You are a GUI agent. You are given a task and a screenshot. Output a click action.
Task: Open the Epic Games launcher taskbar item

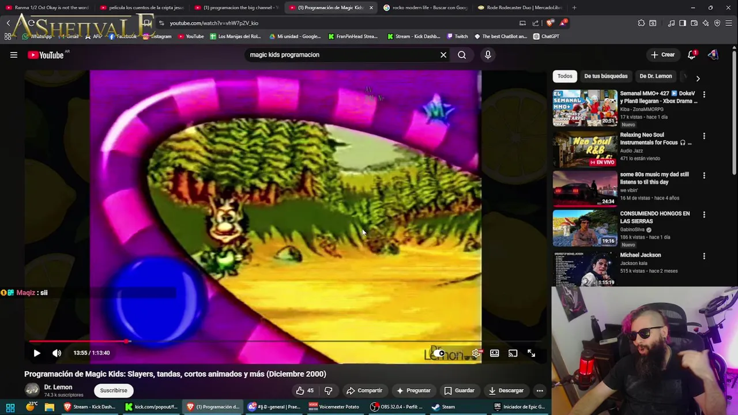[x=519, y=407]
